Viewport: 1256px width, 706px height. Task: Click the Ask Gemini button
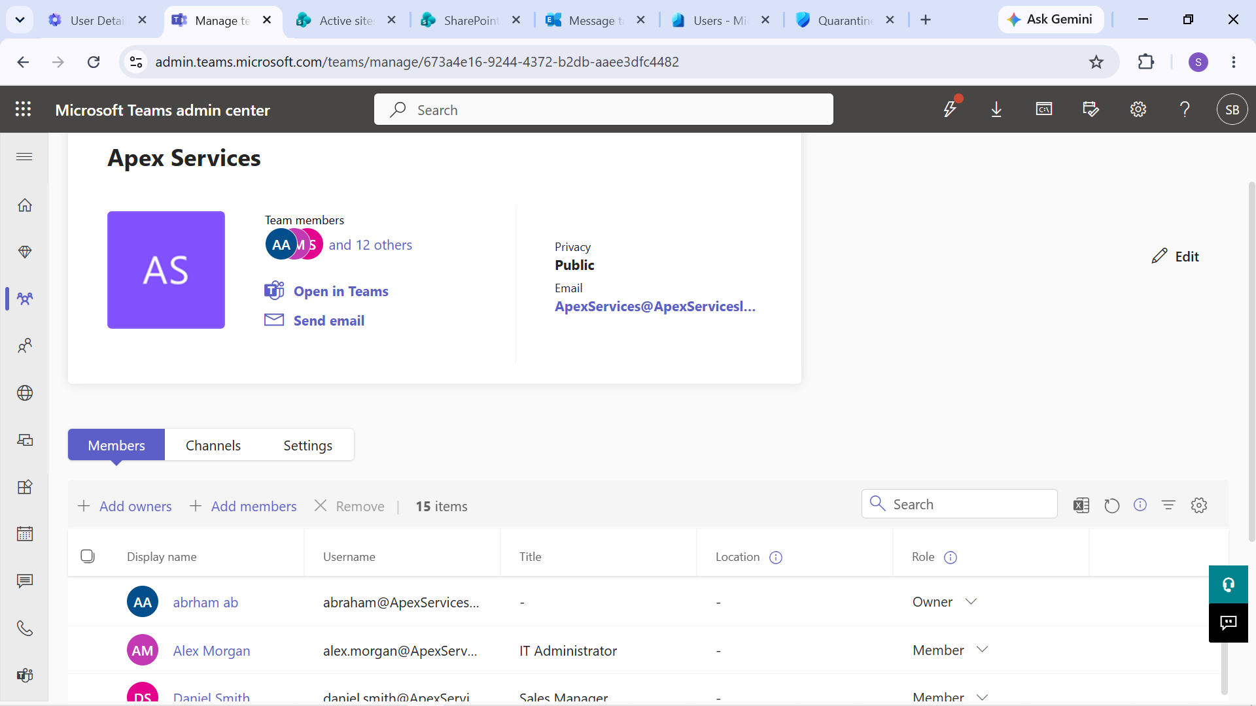click(x=1051, y=20)
